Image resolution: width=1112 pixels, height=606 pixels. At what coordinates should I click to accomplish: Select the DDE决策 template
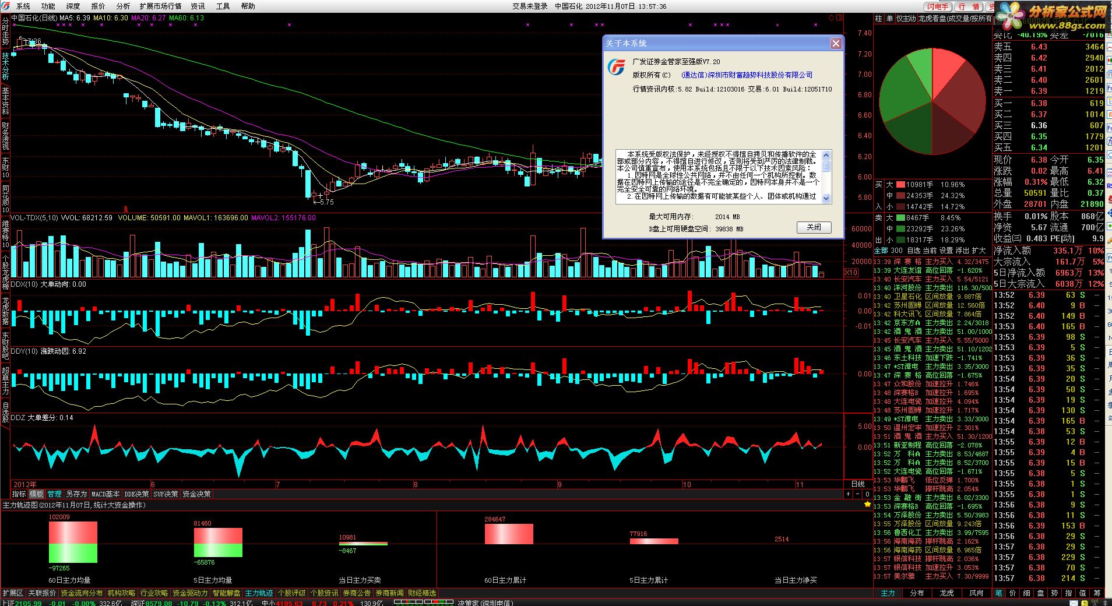(136, 494)
